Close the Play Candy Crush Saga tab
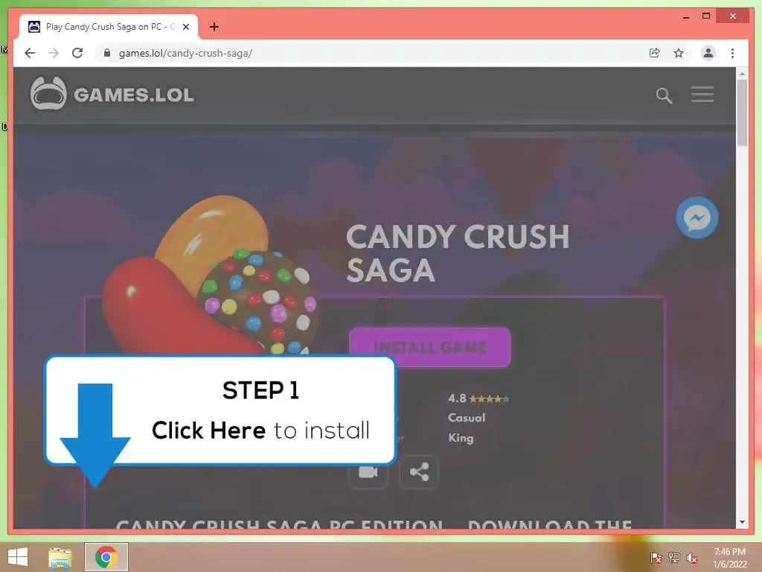The image size is (762, 572). [185, 28]
